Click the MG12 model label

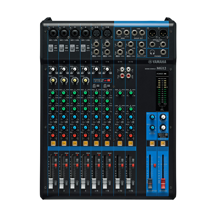161,68
